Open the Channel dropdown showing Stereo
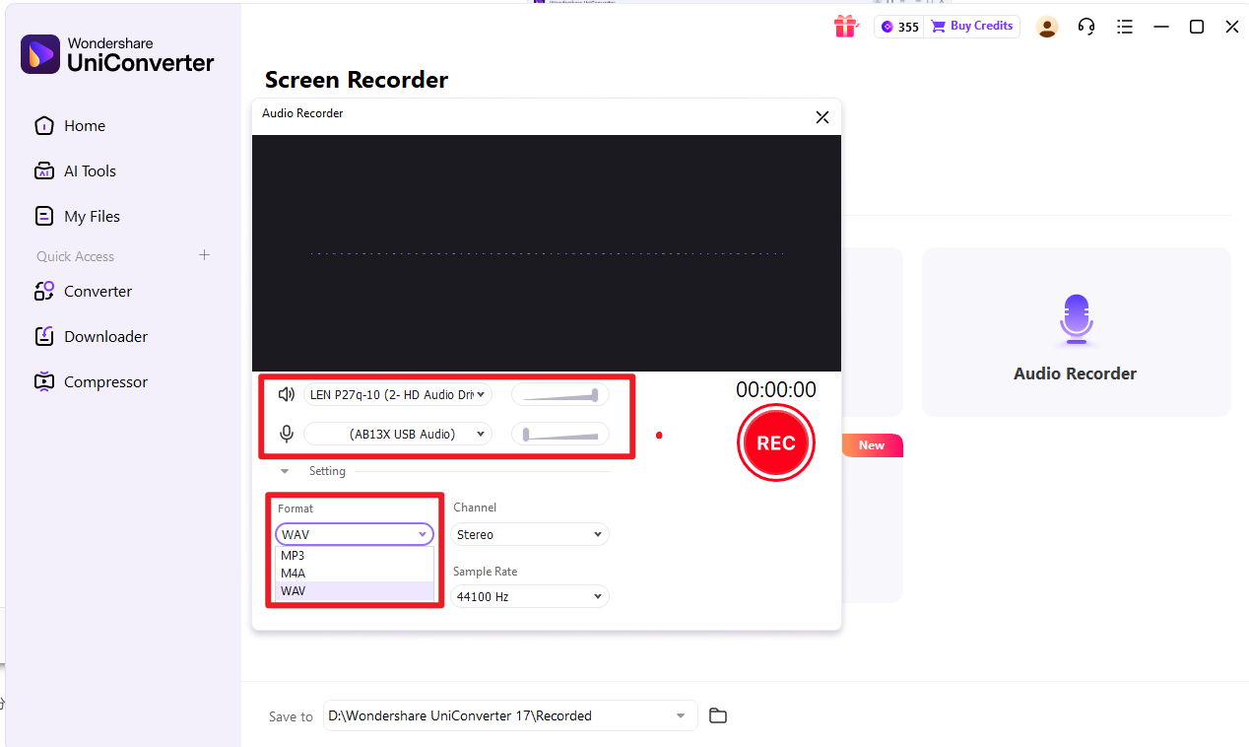The height and width of the screenshot is (747, 1249). [x=530, y=533]
